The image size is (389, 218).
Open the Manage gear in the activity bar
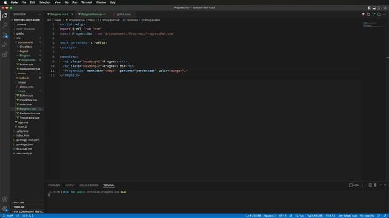point(5,208)
